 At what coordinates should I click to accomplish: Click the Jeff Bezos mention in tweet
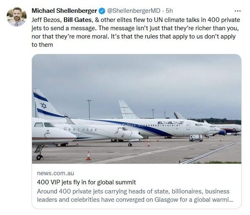47,20
